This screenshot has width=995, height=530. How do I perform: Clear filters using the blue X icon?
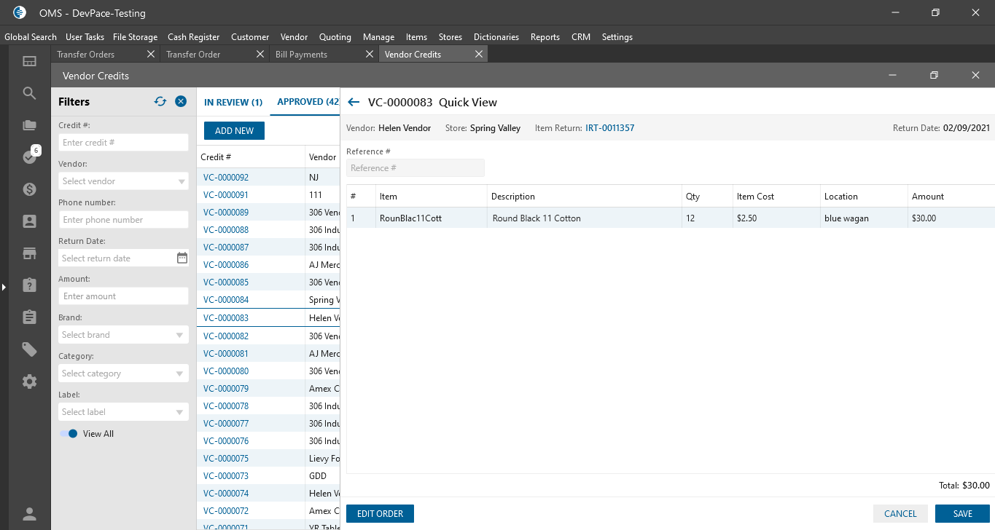point(181,102)
